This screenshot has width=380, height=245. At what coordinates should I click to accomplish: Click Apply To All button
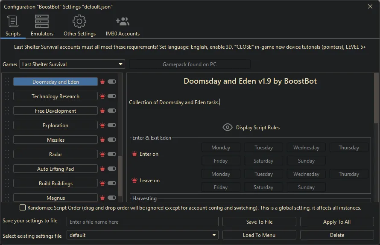tap(337, 222)
